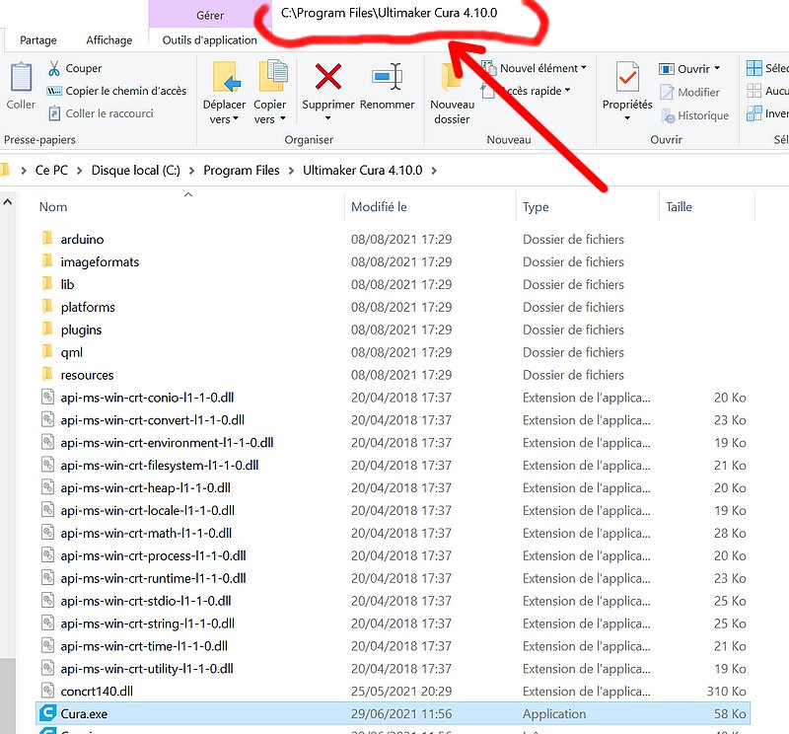Select file name api-ms-win-crt-runtime-l1-1-0.dll
This screenshot has height=734, width=789.
pos(153,578)
